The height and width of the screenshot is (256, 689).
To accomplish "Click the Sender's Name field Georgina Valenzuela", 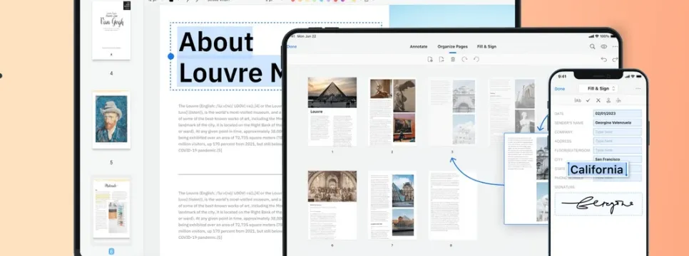I will [x=618, y=123].
